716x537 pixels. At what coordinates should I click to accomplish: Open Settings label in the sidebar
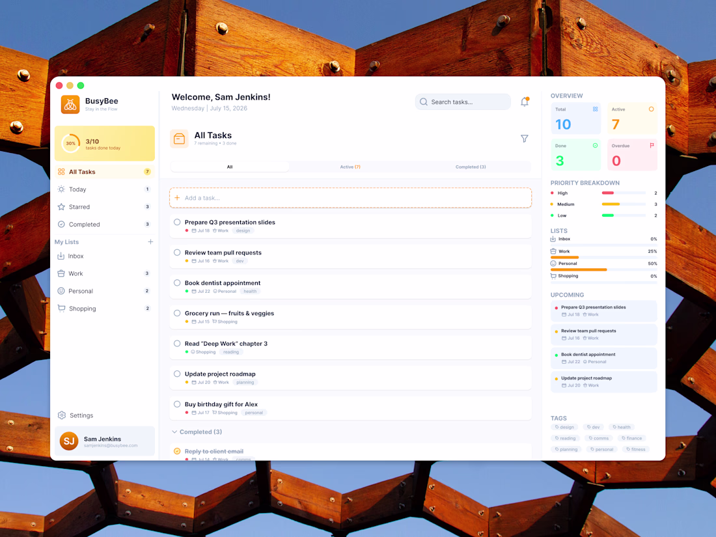[x=81, y=415]
